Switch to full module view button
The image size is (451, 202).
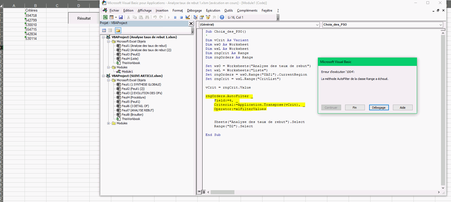(204, 192)
